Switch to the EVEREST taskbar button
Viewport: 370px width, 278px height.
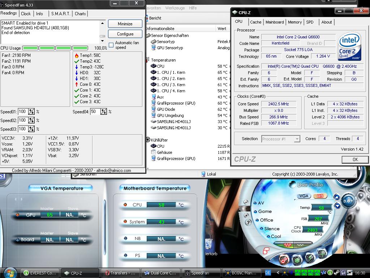click(40, 273)
